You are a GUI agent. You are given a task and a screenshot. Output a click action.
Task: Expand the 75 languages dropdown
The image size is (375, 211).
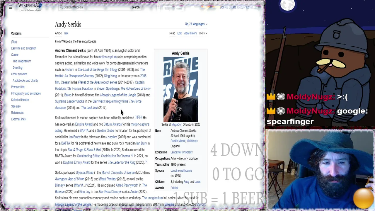pos(196,24)
